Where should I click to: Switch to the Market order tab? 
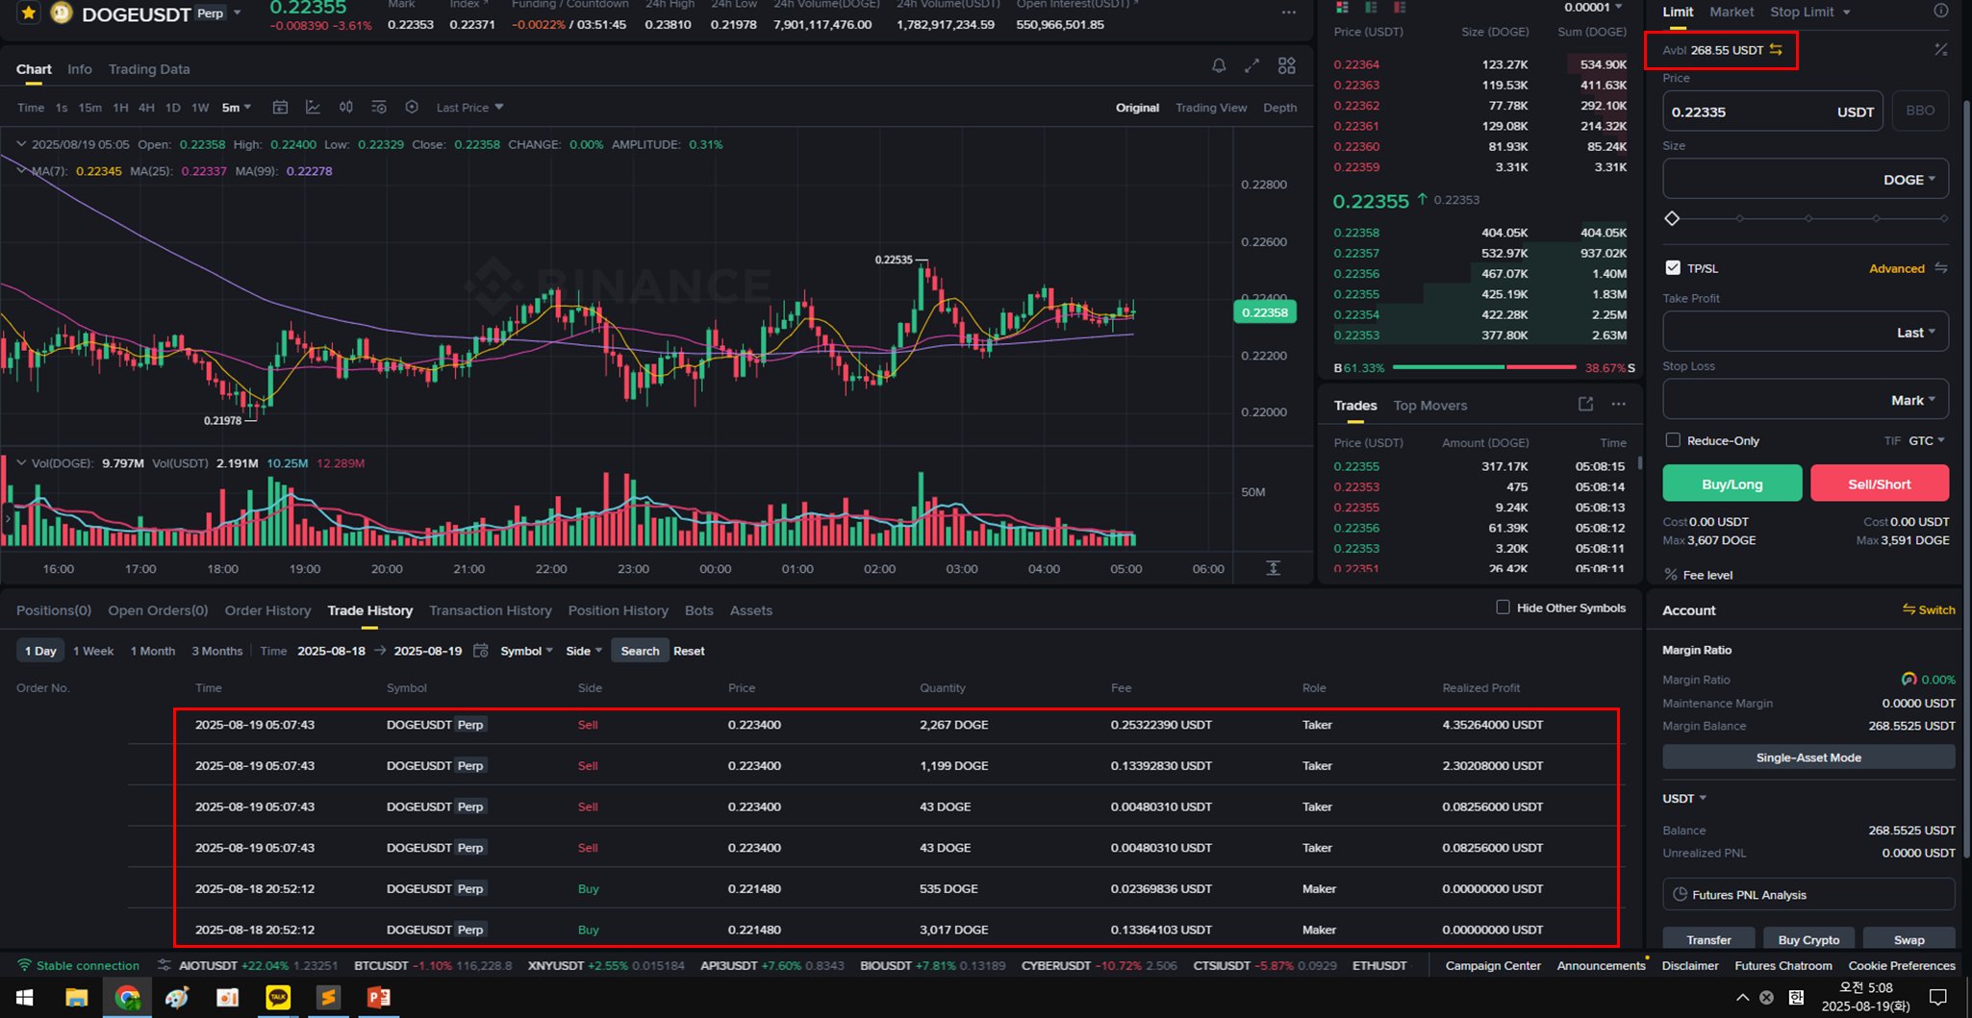click(1732, 12)
